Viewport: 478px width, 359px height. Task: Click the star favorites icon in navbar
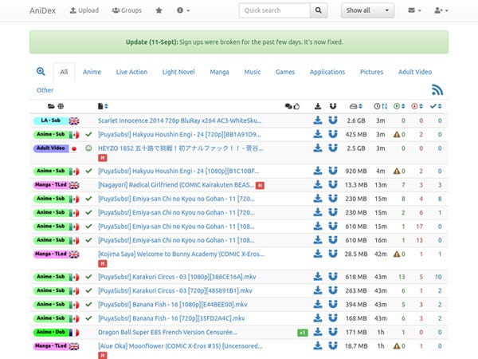coord(159,10)
